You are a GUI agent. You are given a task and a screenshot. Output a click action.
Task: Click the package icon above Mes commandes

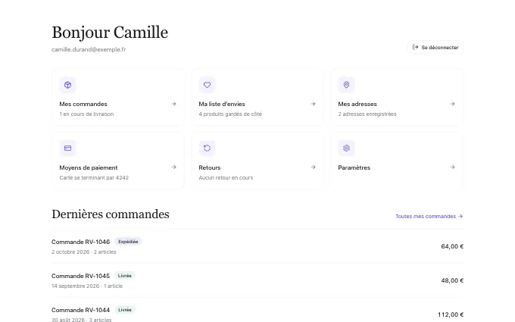pyautogui.click(x=67, y=85)
